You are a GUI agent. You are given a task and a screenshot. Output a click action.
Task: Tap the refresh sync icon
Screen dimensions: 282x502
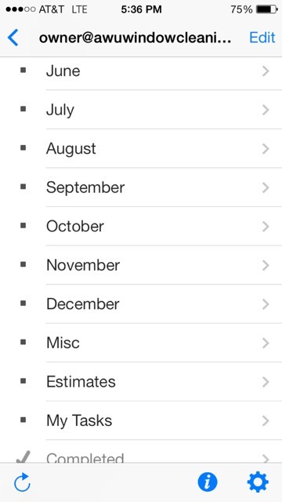pyautogui.click(x=22, y=482)
